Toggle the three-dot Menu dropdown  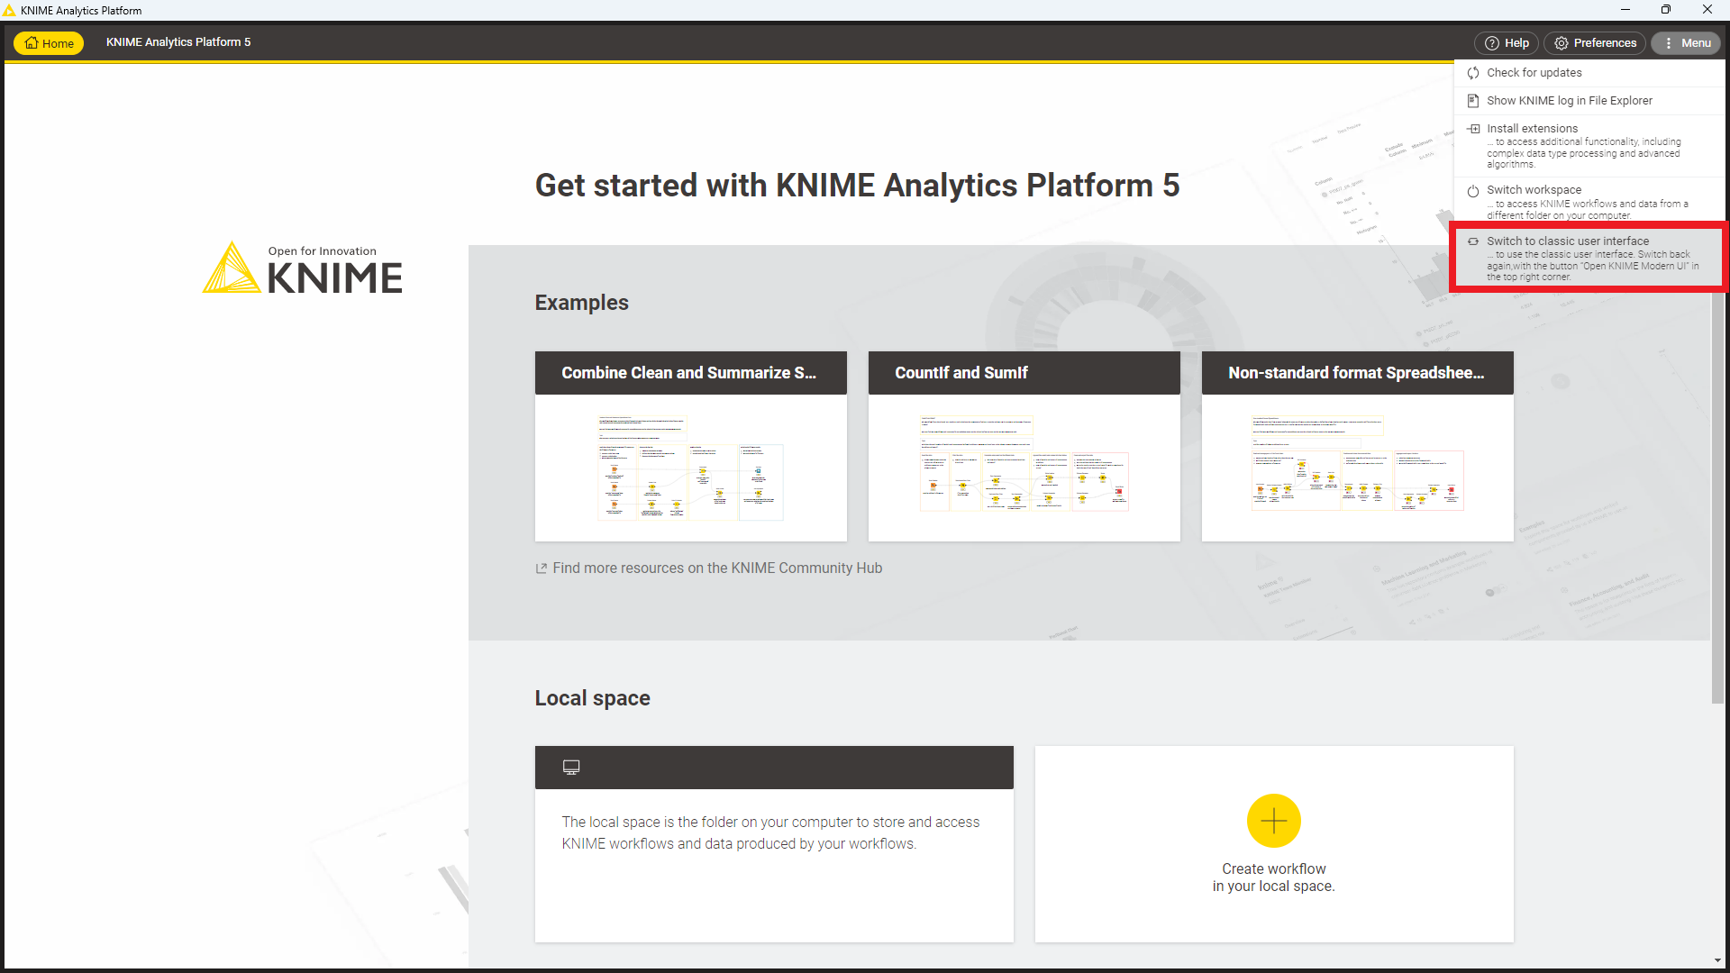[x=1686, y=43]
